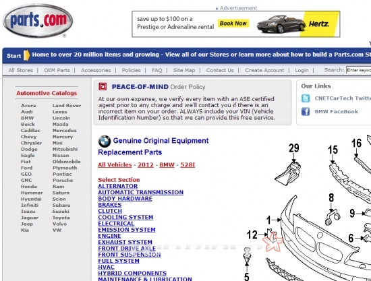Click the 2012 breadcrumb link
The width and height of the screenshot is (371, 281).
pos(146,164)
